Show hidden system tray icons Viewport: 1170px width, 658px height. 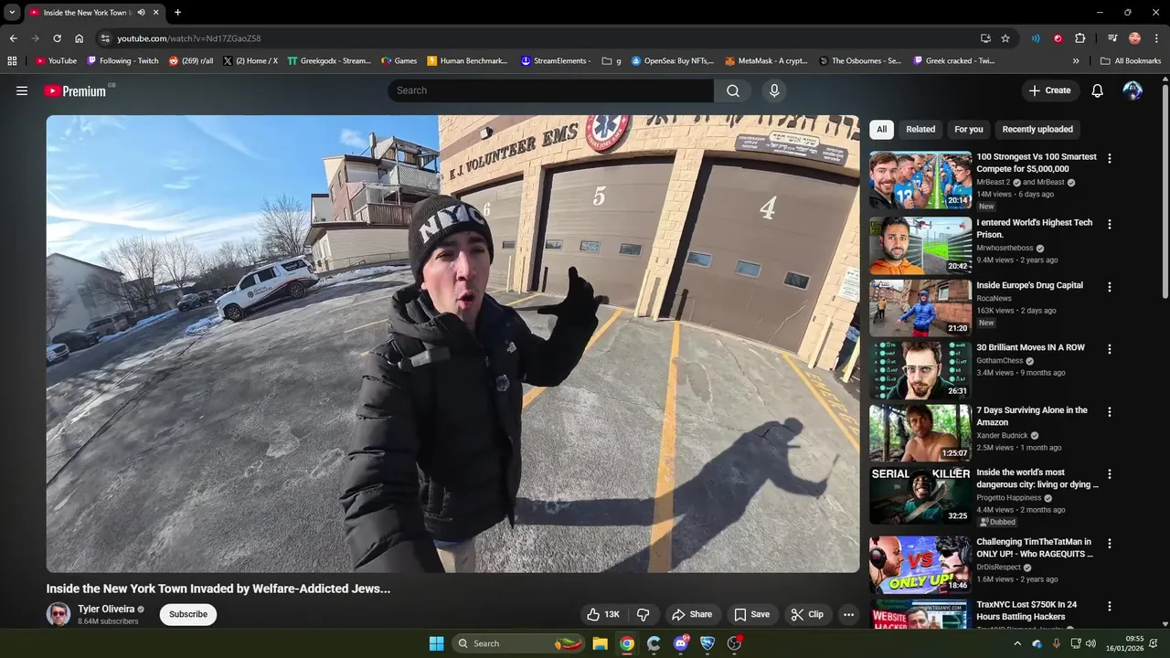coord(1017,643)
